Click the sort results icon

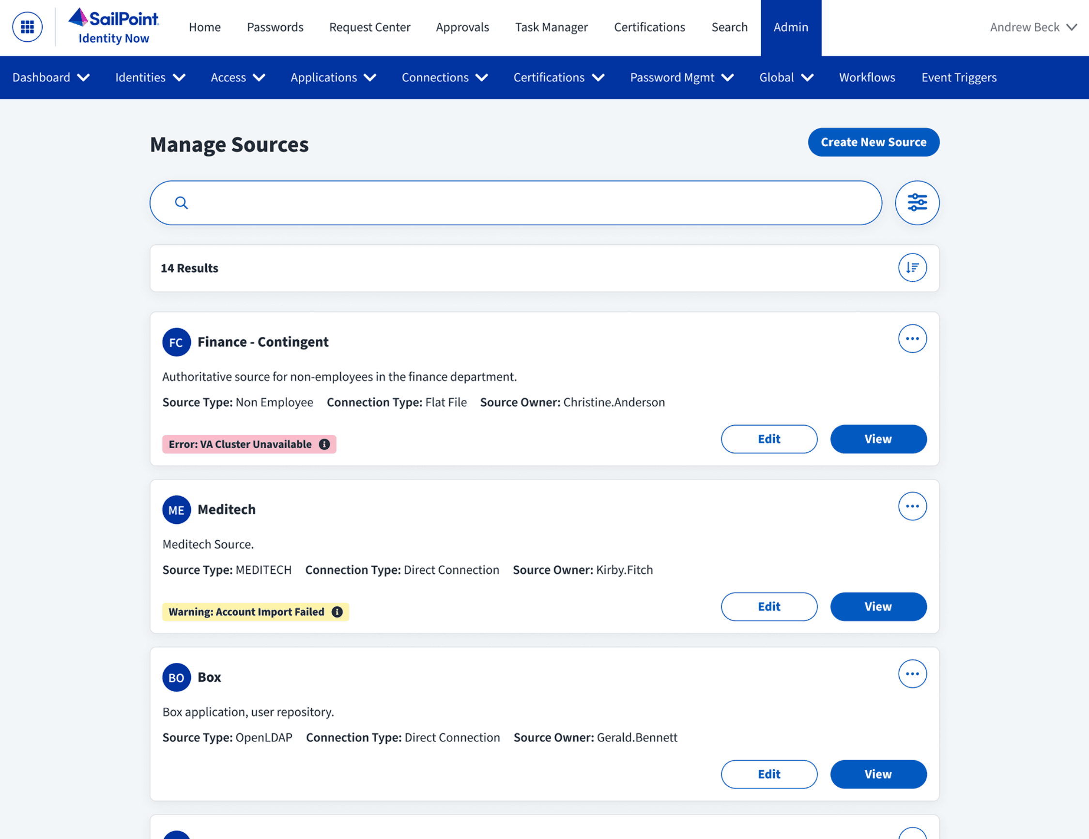(x=912, y=268)
